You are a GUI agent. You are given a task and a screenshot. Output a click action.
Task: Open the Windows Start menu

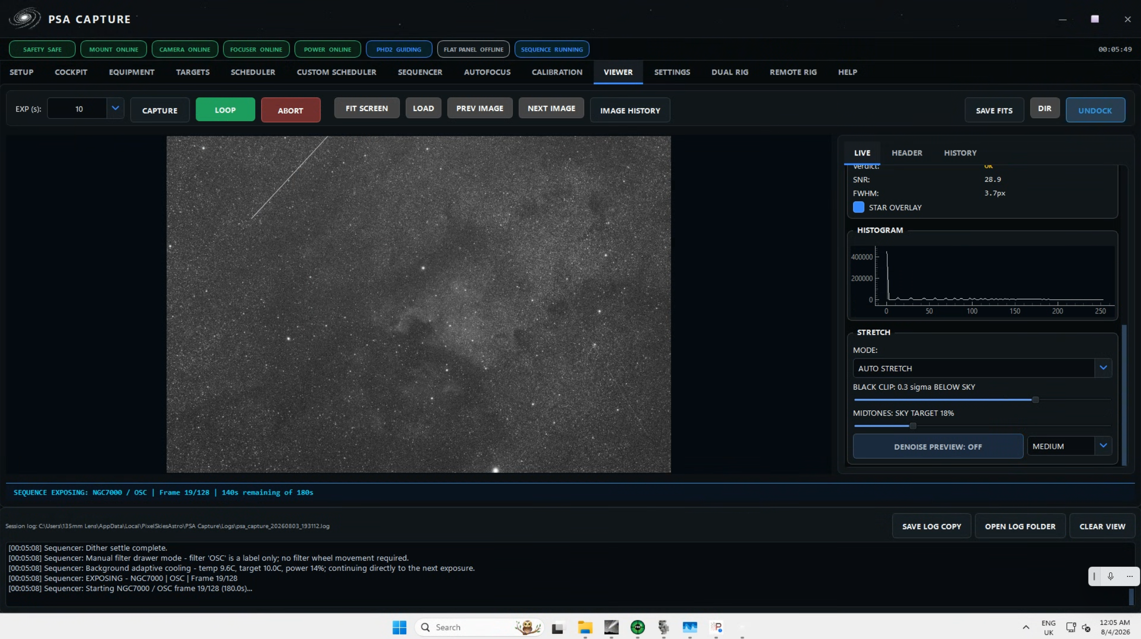[x=399, y=627]
